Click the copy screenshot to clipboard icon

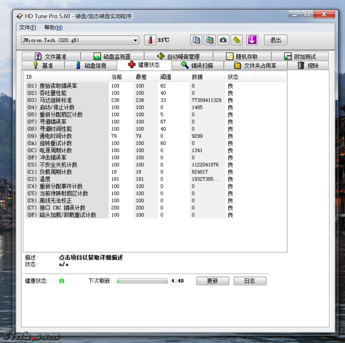pos(210,40)
